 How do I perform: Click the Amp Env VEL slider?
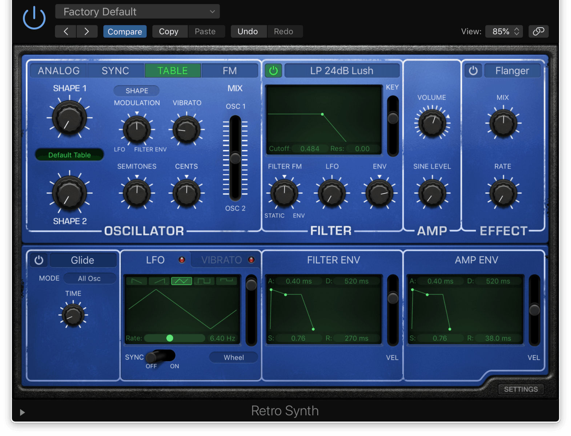click(534, 310)
